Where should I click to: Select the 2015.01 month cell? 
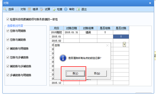(56, 37)
